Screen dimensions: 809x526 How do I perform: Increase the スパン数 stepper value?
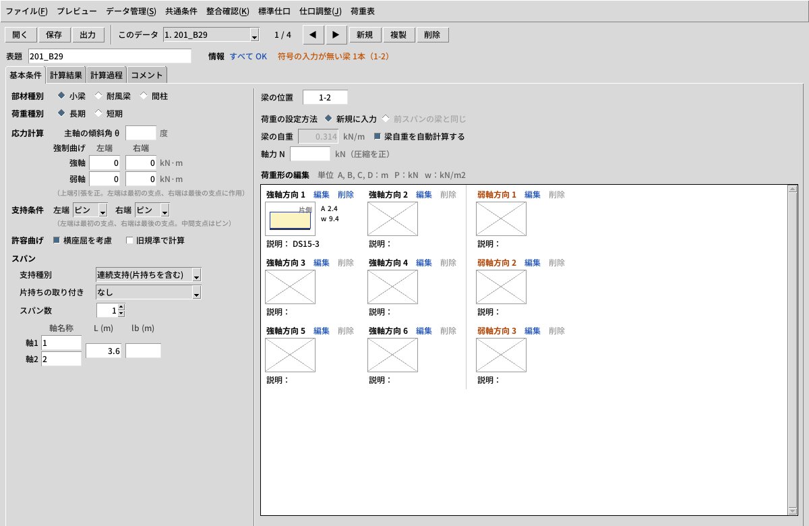tap(121, 307)
